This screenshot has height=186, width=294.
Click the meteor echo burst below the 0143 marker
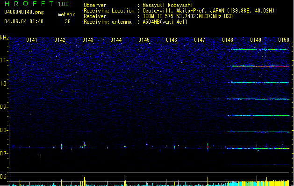click(85, 145)
